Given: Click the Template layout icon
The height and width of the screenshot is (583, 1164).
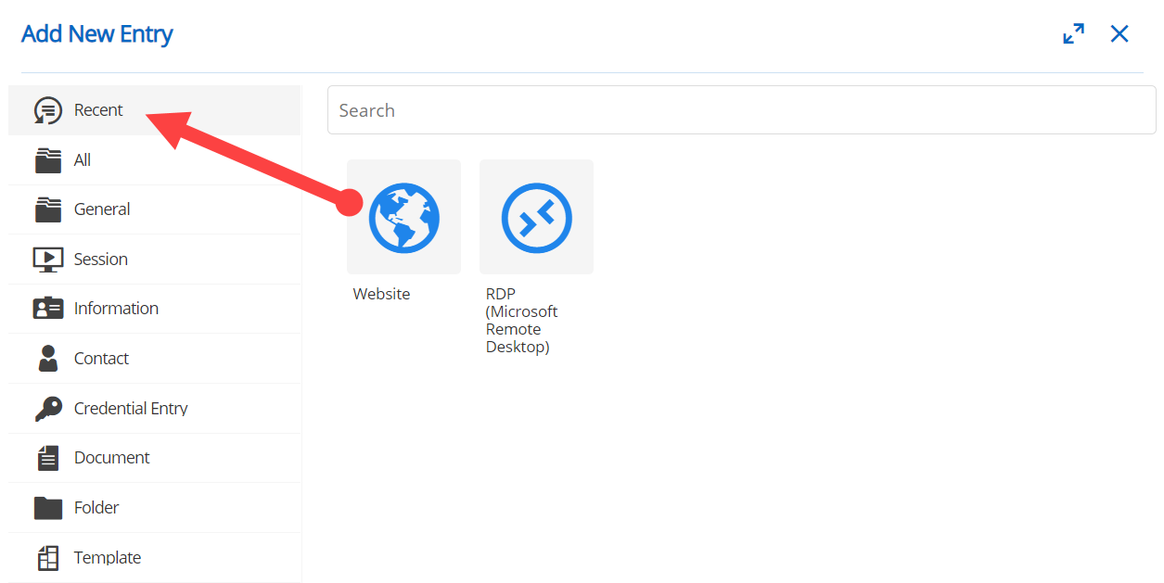Looking at the screenshot, I should (x=48, y=558).
